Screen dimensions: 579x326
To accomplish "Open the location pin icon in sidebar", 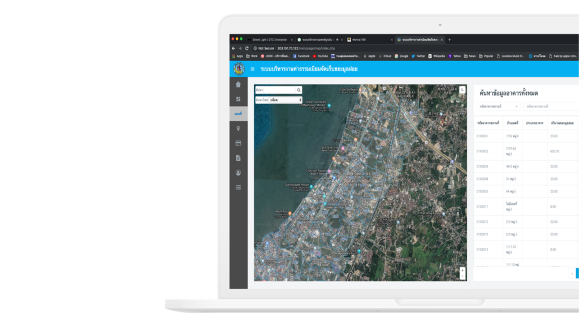I will pyautogui.click(x=238, y=128).
